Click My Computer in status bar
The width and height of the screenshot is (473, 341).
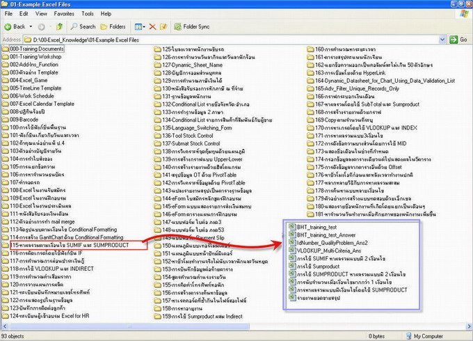point(424,336)
